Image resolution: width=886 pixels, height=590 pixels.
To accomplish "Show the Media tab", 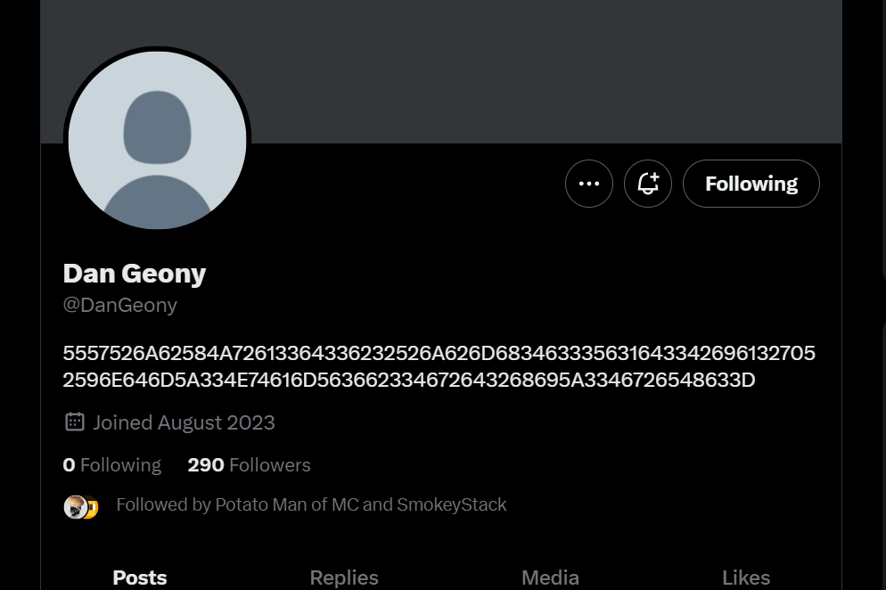I will pyautogui.click(x=550, y=578).
